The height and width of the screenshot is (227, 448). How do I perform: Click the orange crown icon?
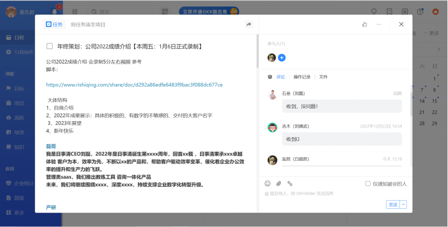click(x=436, y=12)
